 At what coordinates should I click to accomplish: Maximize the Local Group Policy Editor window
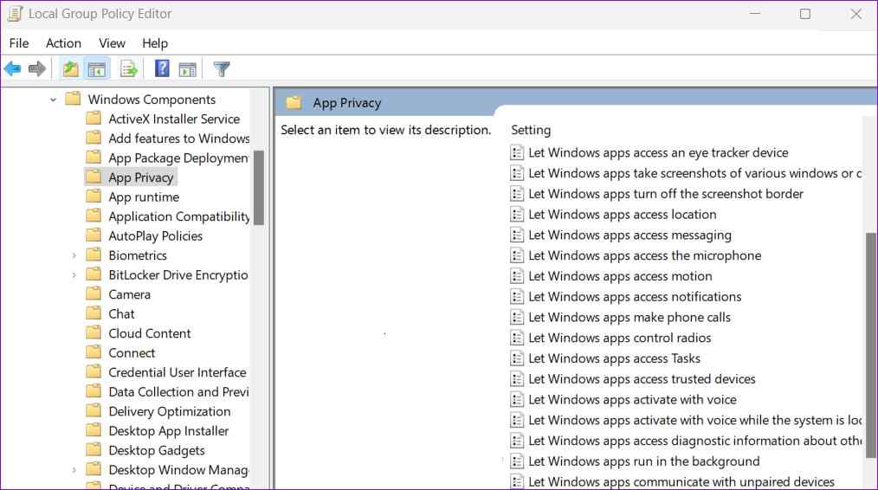pos(804,14)
